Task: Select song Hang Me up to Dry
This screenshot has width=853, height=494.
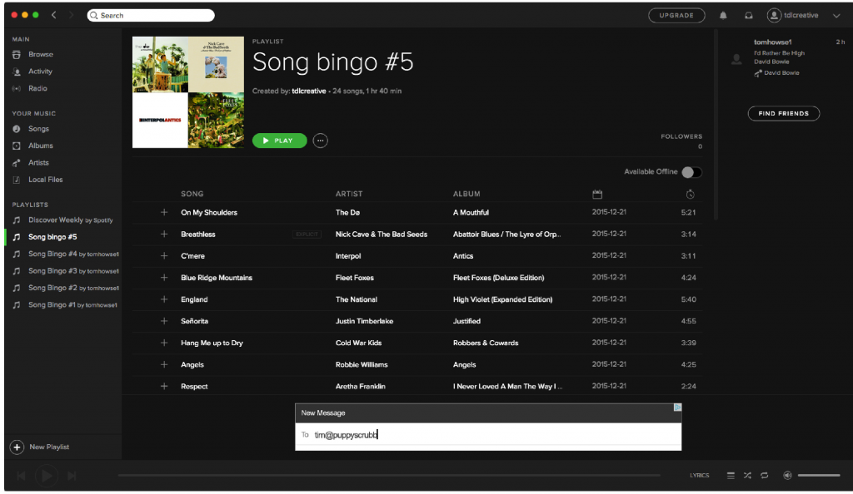Action: 212,343
